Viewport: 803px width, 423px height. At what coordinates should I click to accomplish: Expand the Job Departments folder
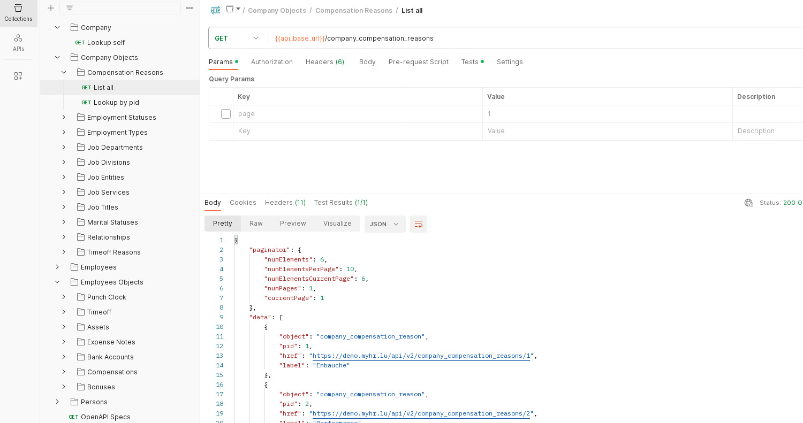64,147
